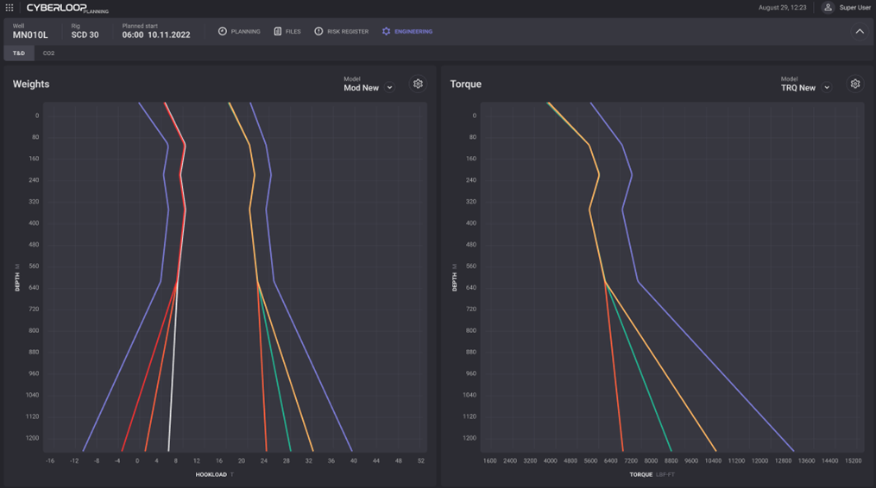Switch to the CO2 tab

[x=49, y=53]
